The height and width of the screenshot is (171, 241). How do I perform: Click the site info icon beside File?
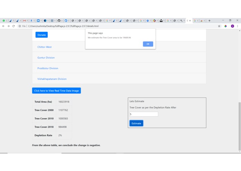[x=20, y=26]
